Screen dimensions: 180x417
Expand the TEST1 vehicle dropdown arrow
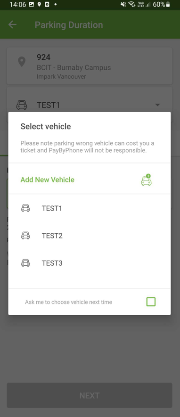pos(157,105)
